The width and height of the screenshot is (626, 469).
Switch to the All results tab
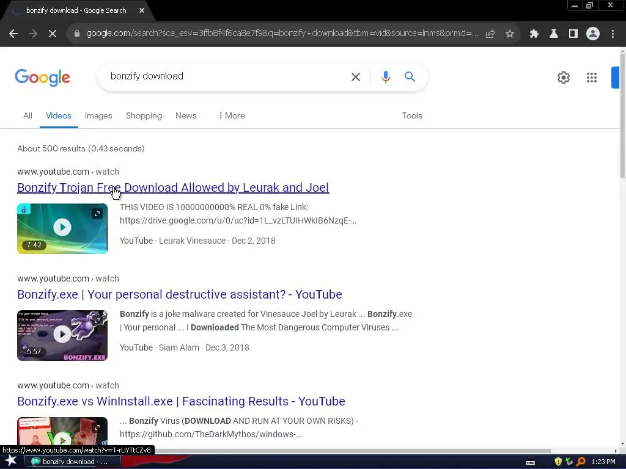pos(28,115)
